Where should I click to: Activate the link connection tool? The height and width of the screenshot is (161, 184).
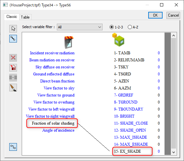click(x=13, y=39)
